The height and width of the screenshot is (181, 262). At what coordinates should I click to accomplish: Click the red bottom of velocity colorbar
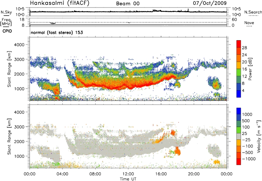pos(239,162)
